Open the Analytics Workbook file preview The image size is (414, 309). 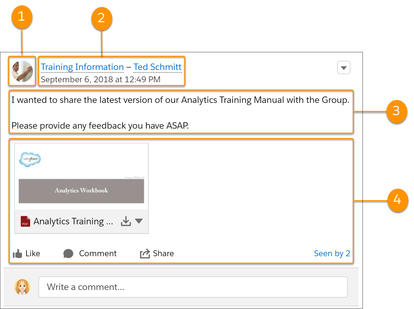click(x=81, y=176)
